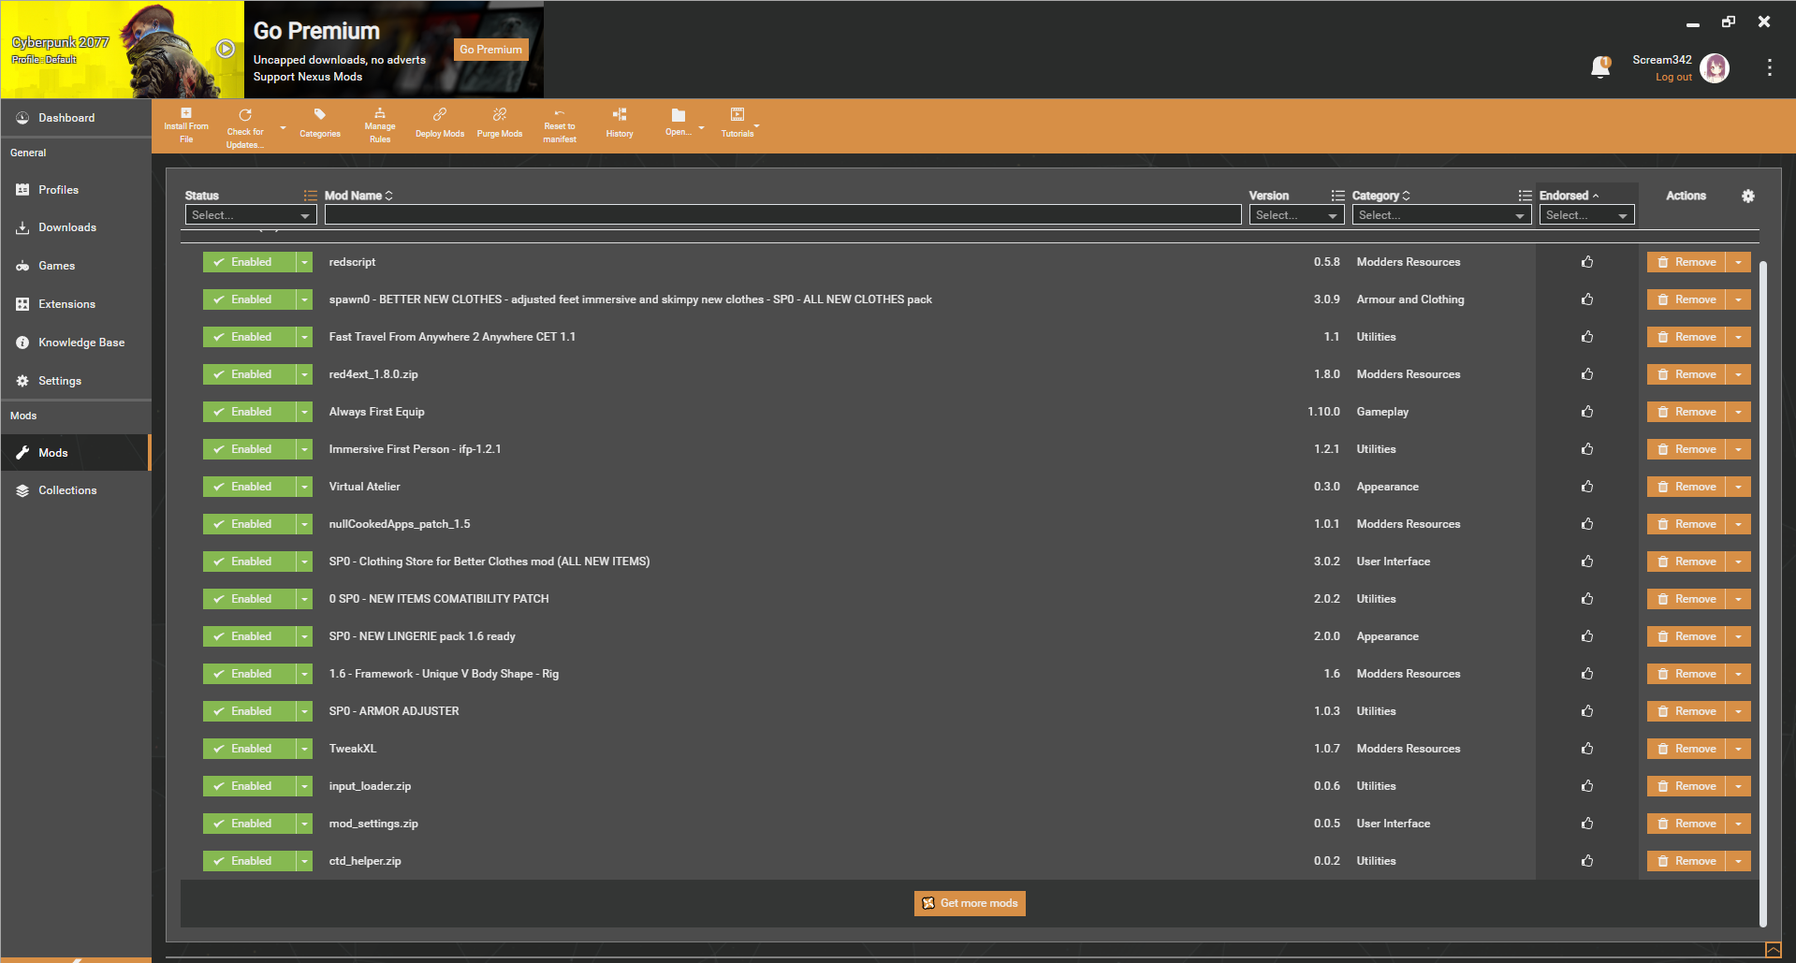Open Categories toolbar icon
Image resolution: width=1796 pixels, height=963 pixels.
pos(320,124)
